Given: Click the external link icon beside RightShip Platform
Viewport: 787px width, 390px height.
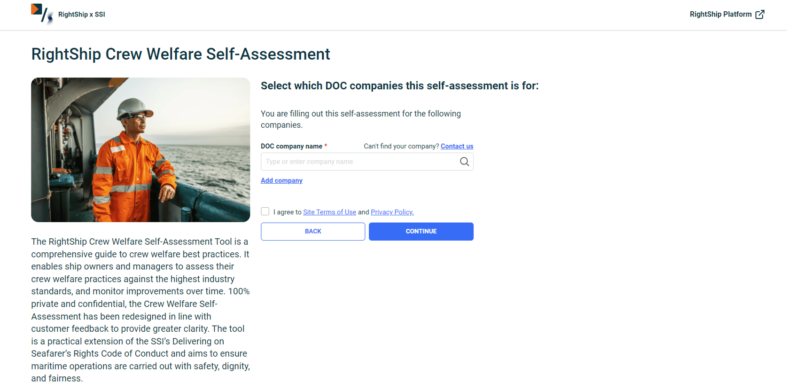Looking at the screenshot, I should tap(760, 15).
